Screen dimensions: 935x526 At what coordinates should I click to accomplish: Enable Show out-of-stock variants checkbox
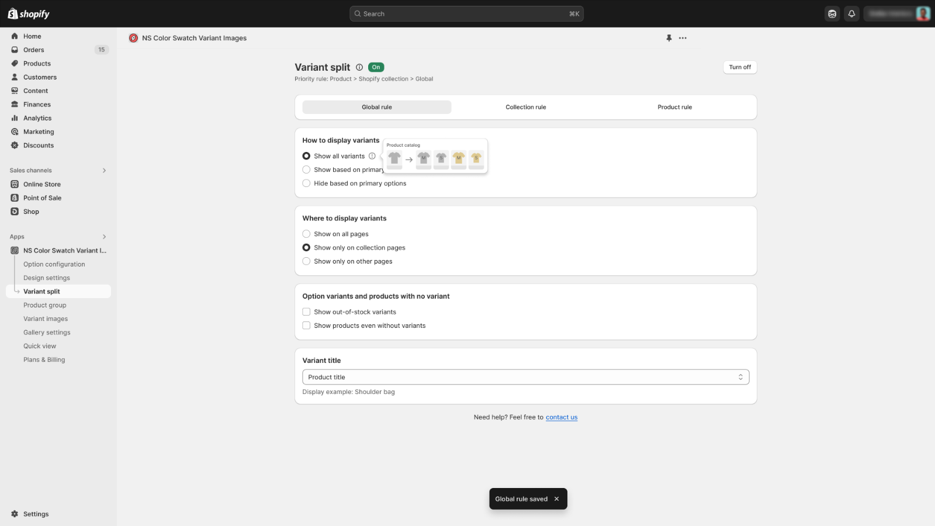[306, 312]
